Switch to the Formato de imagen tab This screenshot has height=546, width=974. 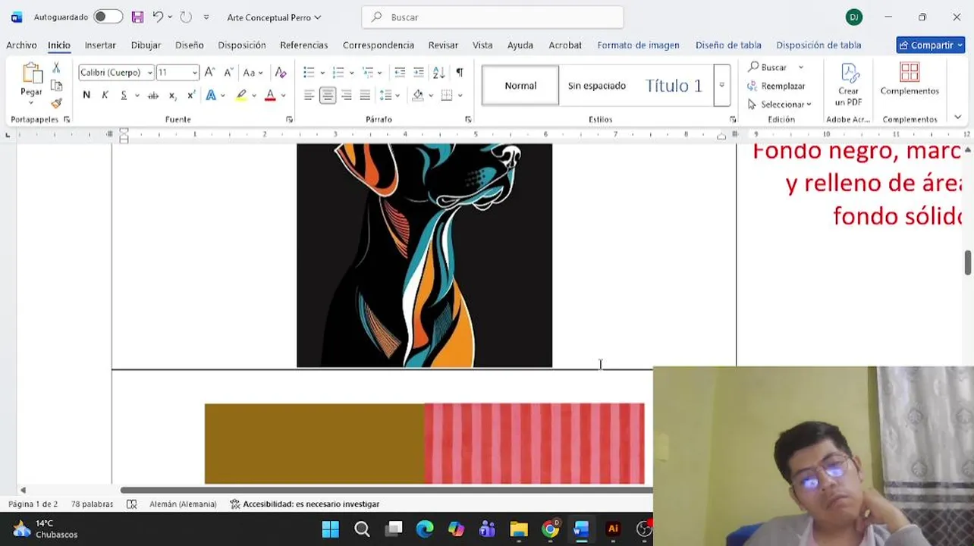pos(638,45)
